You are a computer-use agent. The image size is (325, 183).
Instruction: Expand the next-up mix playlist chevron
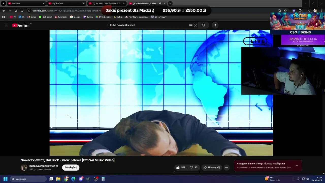(297, 165)
